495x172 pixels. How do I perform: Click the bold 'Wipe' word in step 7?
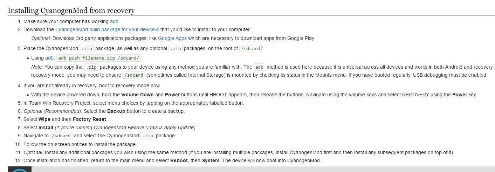coord(44,119)
